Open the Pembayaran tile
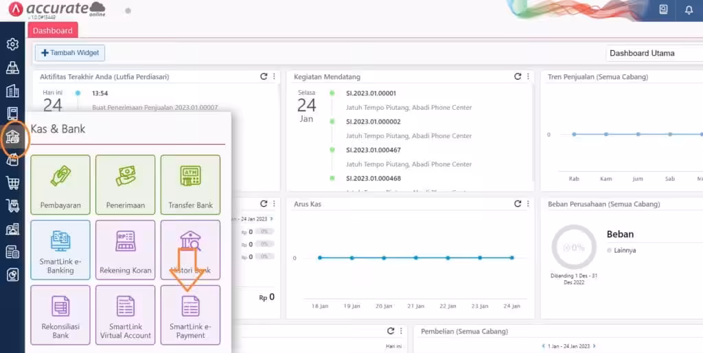Viewport: 703px width, 353px height. 60,185
